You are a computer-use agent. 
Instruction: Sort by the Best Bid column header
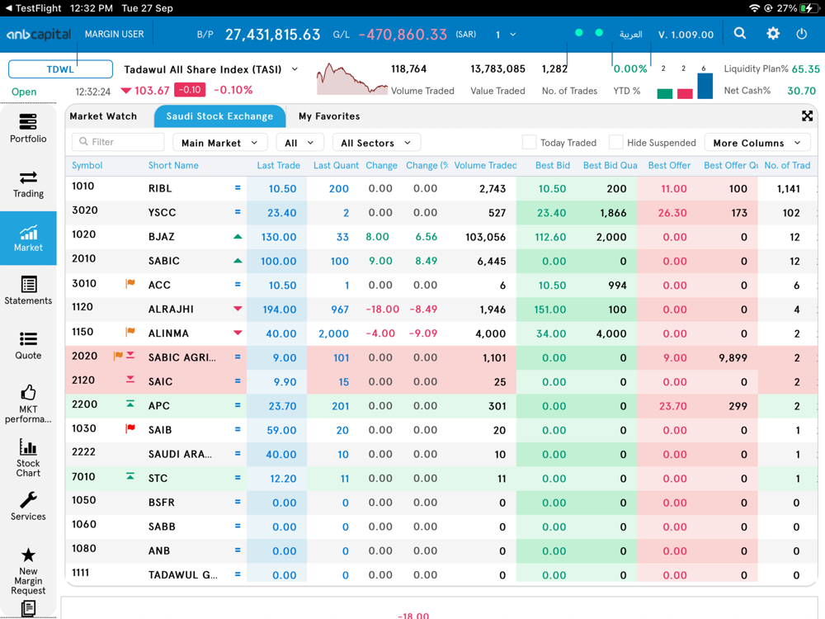click(553, 165)
